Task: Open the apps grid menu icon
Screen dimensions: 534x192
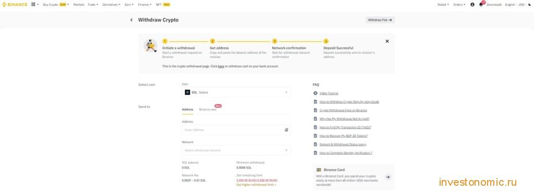Action: click(x=33, y=5)
